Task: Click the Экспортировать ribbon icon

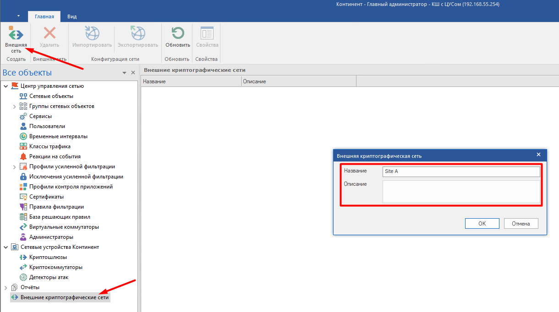Action: pyautogui.click(x=138, y=34)
